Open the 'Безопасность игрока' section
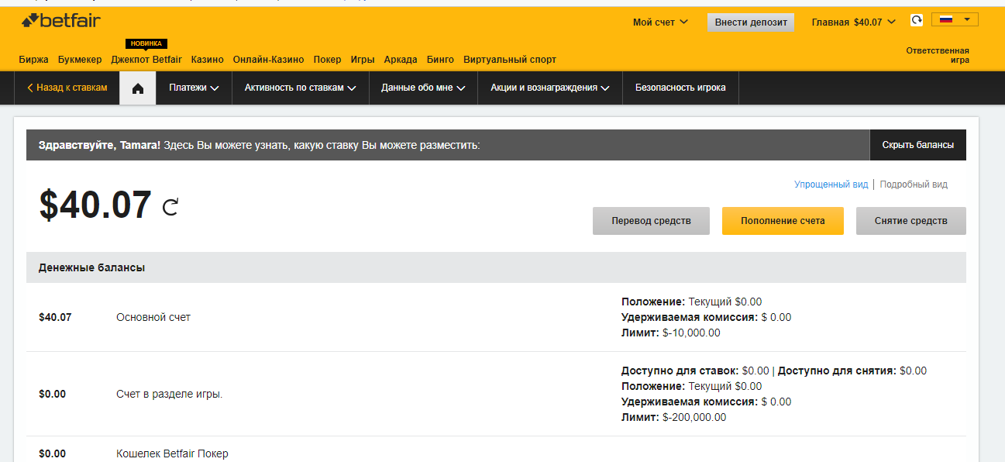 coord(680,88)
